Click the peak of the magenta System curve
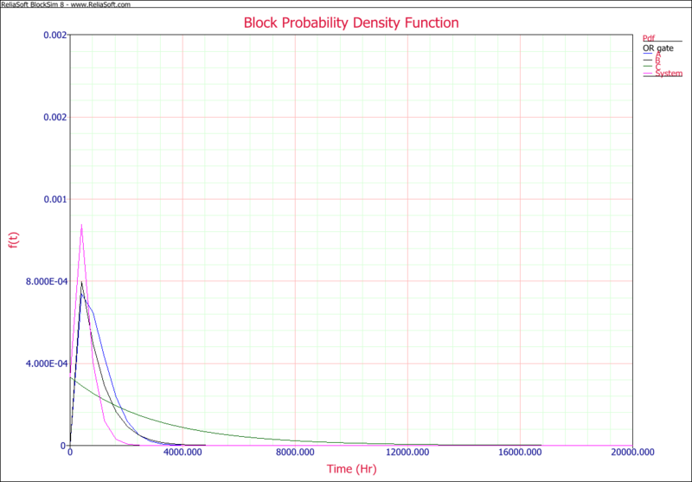 81,225
